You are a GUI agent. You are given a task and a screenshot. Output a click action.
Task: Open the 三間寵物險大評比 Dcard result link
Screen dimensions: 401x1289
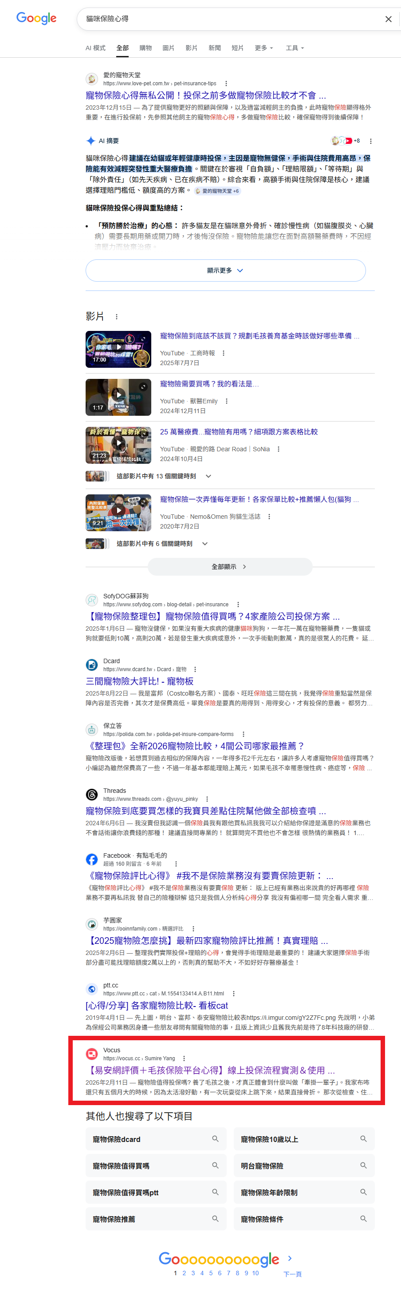pos(139,681)
